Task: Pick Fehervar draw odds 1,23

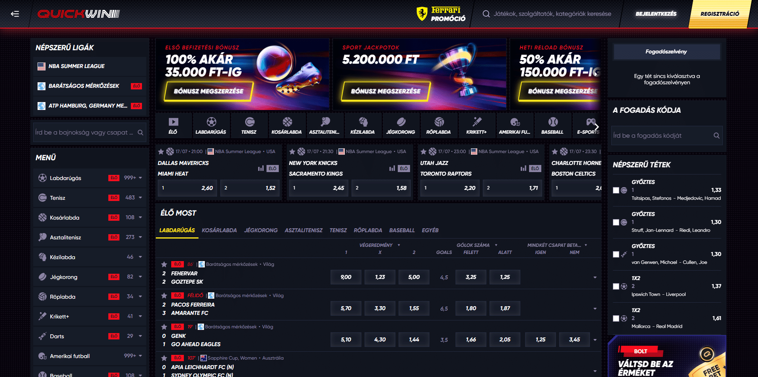Action: (380, 277)
